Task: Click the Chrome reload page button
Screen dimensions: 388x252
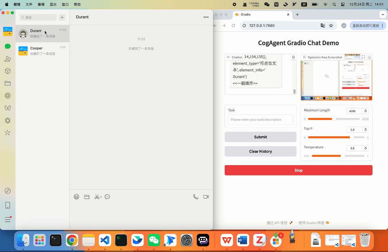Action: pyautogui.click(x=233, y=26)
